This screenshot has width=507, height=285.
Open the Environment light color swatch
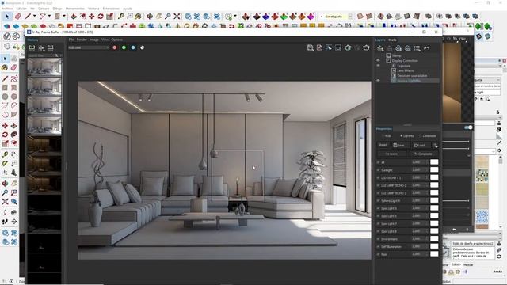[434, 239]
